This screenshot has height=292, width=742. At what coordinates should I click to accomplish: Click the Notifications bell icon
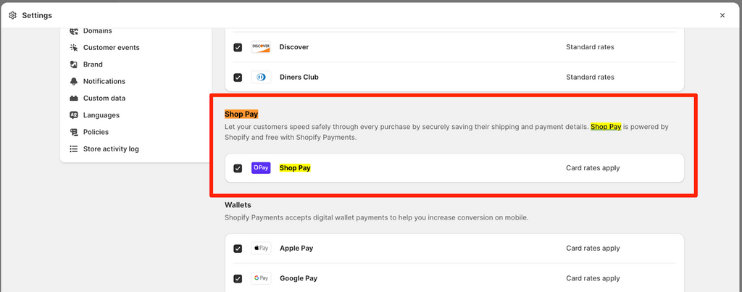[73, 81]
